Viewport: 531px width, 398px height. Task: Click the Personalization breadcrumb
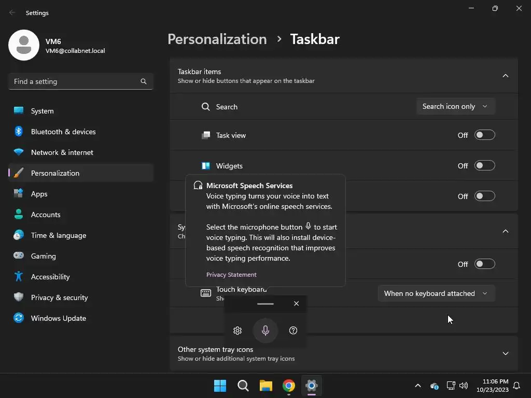[217, 39]
